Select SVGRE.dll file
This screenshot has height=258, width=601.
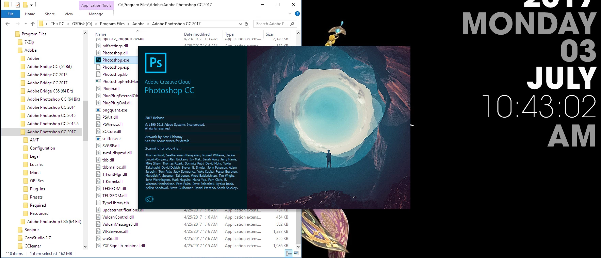click(111, 146)
